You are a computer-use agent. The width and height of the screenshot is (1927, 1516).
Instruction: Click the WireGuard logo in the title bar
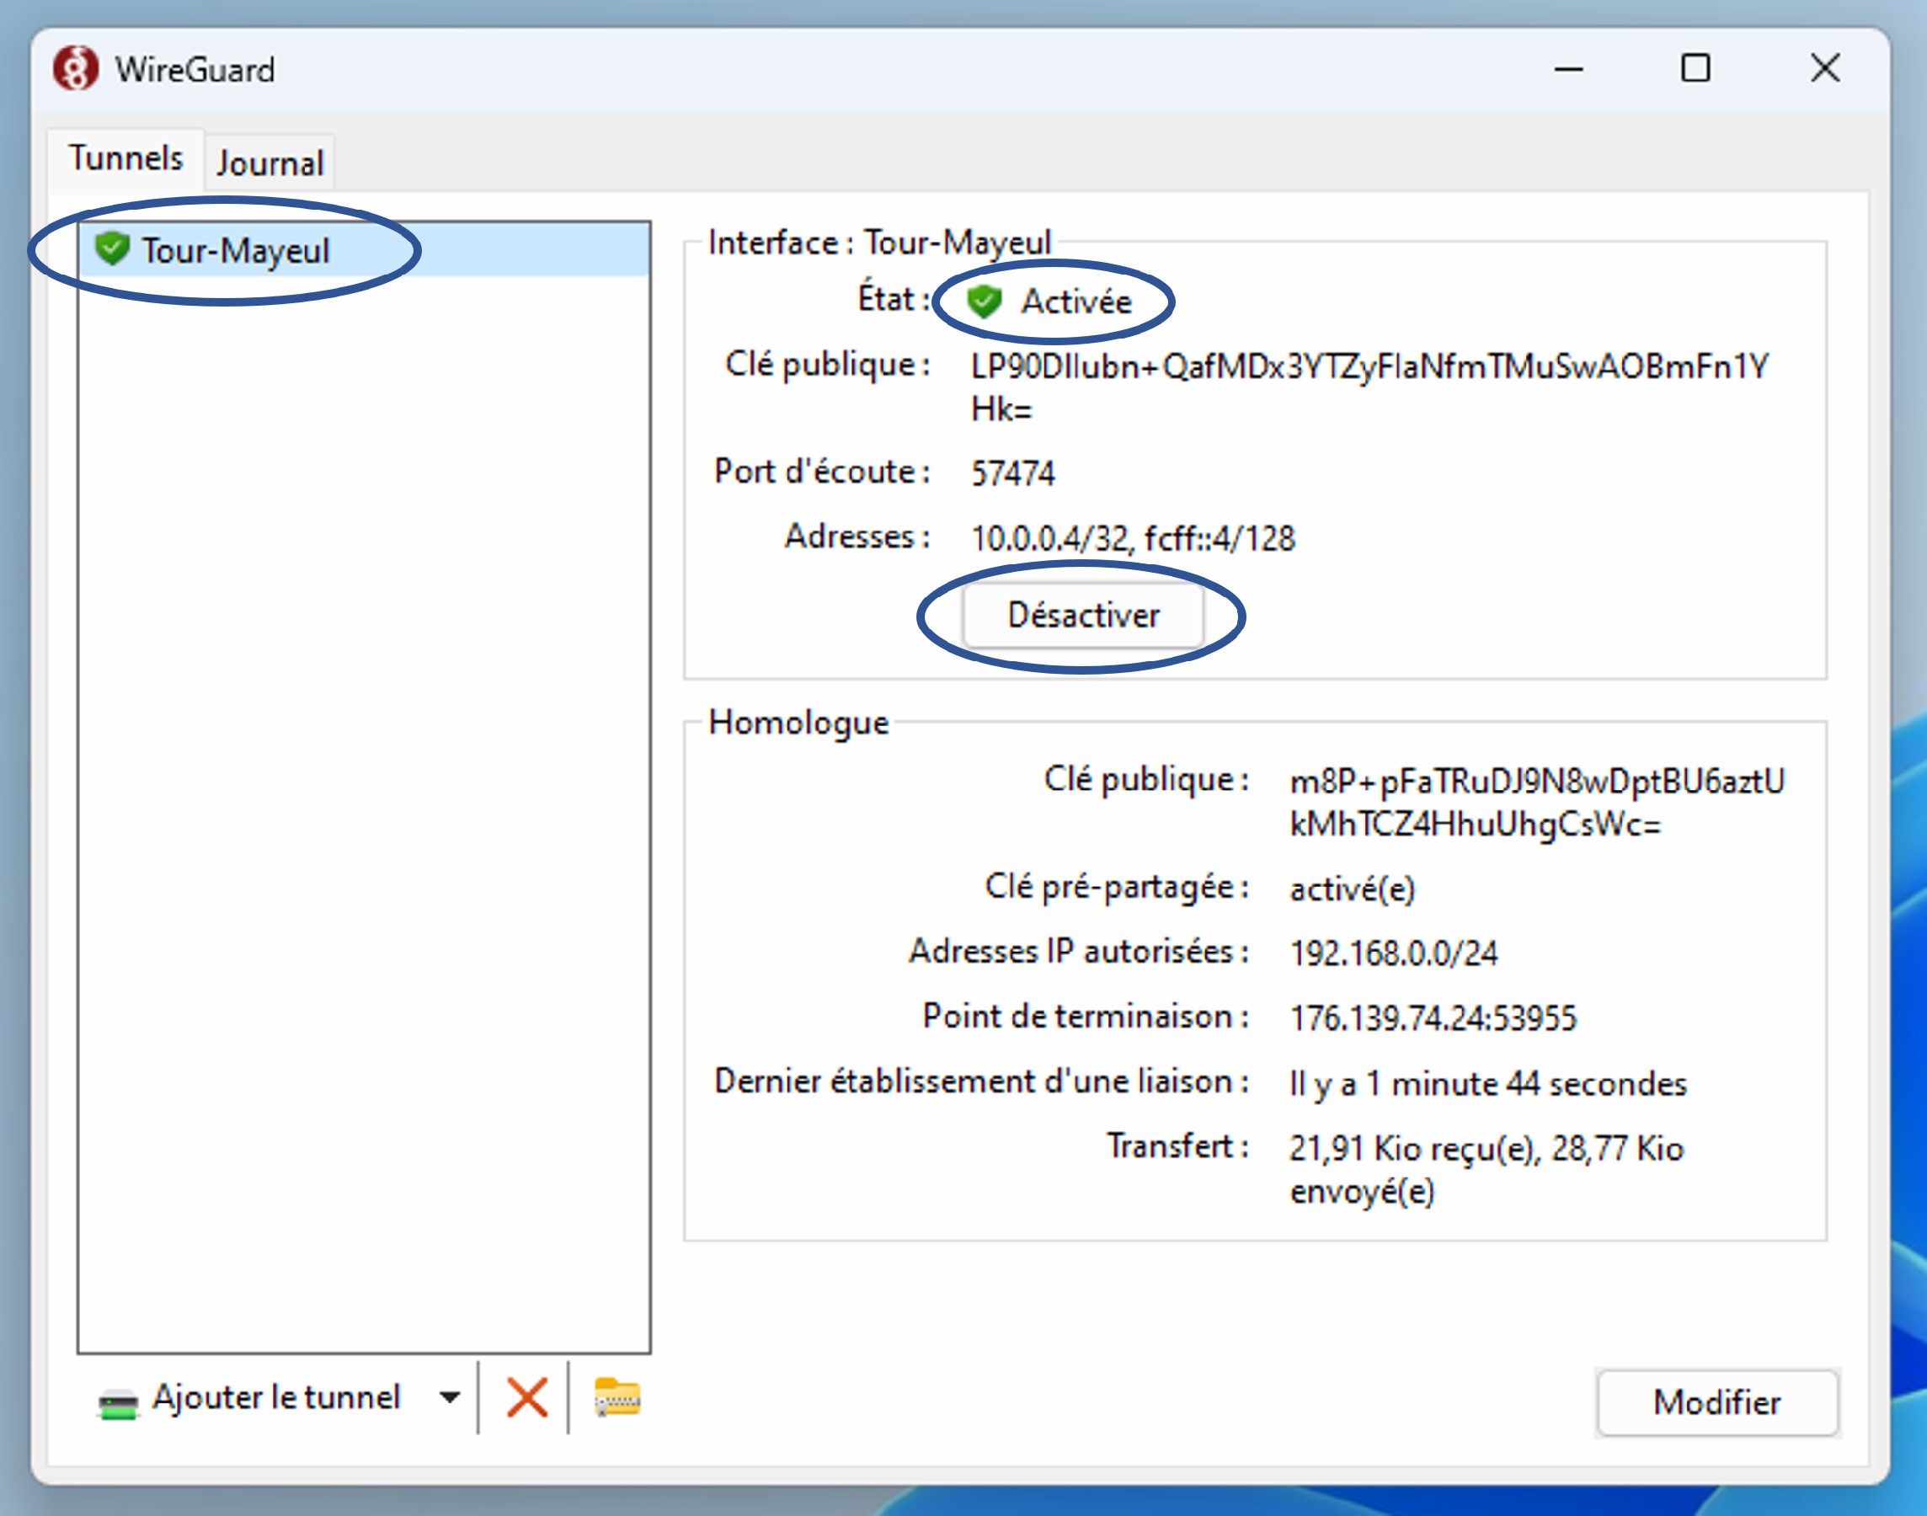76,69
